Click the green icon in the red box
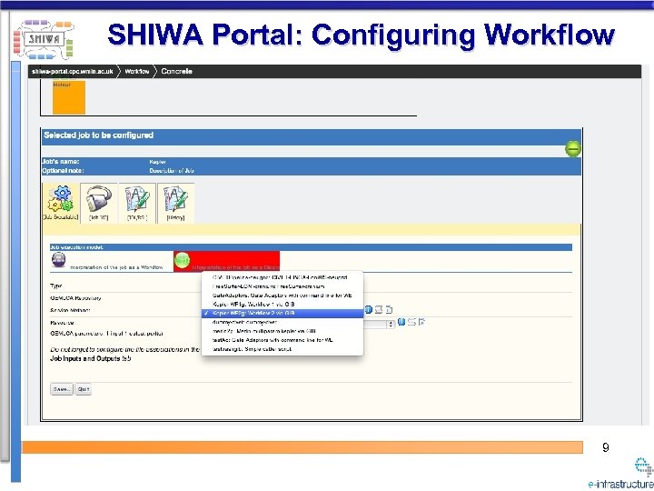This screenshot has width=654, height=491. (x=182, y=260)
